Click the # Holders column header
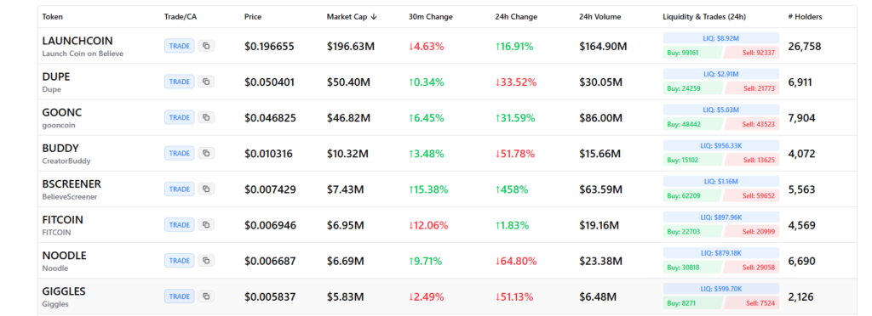Image resolution: width=872 pixels, height=316 pixels. [x=805, y=17]
